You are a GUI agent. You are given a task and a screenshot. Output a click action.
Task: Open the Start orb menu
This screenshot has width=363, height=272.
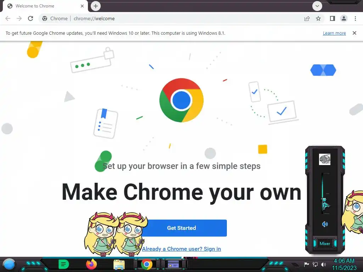[9, 265]
